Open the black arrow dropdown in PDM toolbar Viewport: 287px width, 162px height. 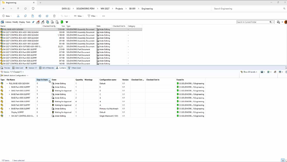(x=67, y=22)
